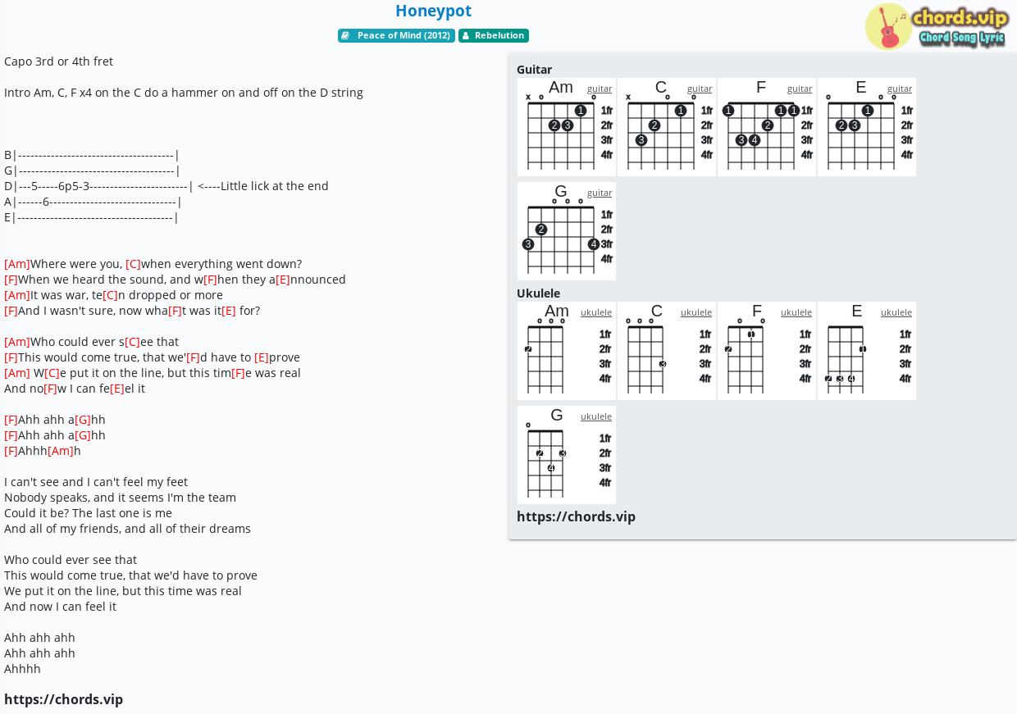Select the C guitar chord diagram
The width and height of the screenshot is (1017, 714).
(667, 127)
